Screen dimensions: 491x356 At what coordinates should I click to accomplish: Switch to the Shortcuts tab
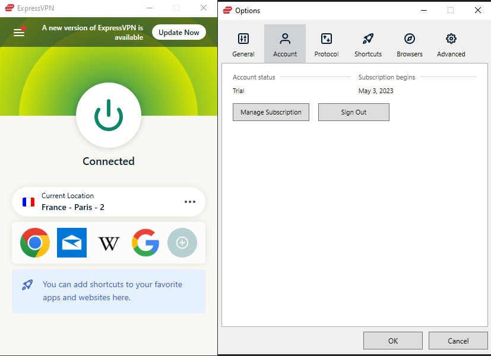point(368,44)
